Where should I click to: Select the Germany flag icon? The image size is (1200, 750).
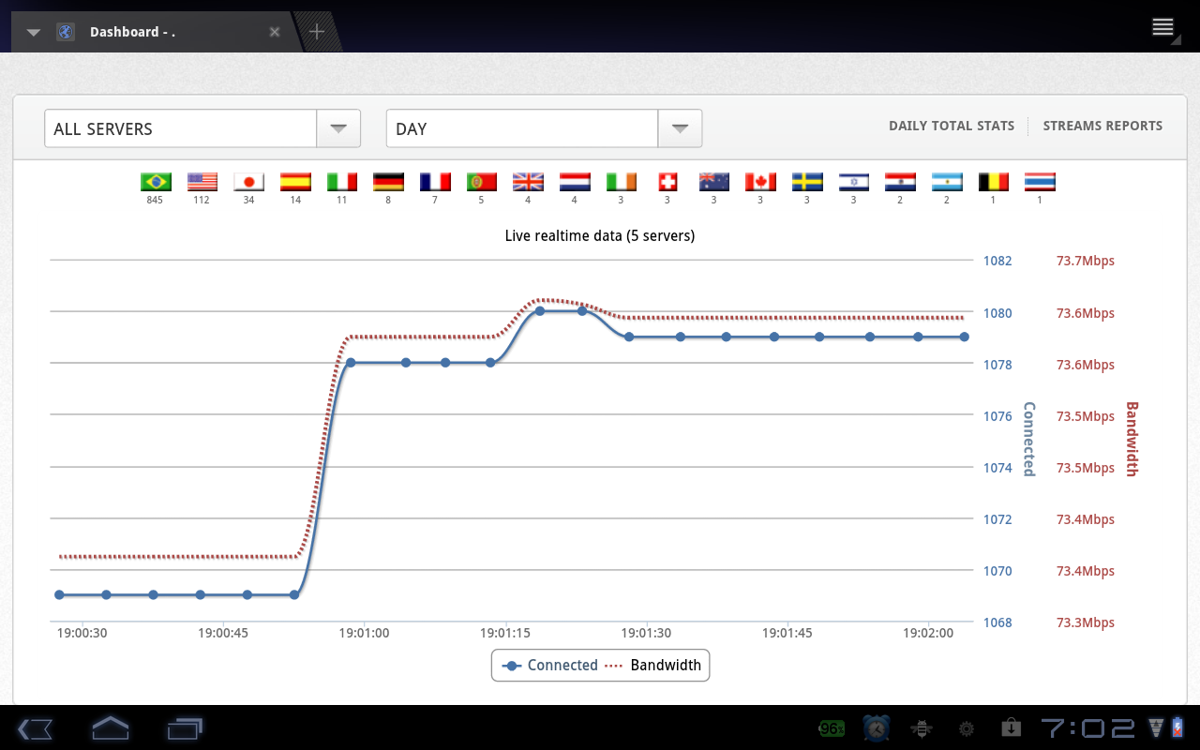coord(388,181)
